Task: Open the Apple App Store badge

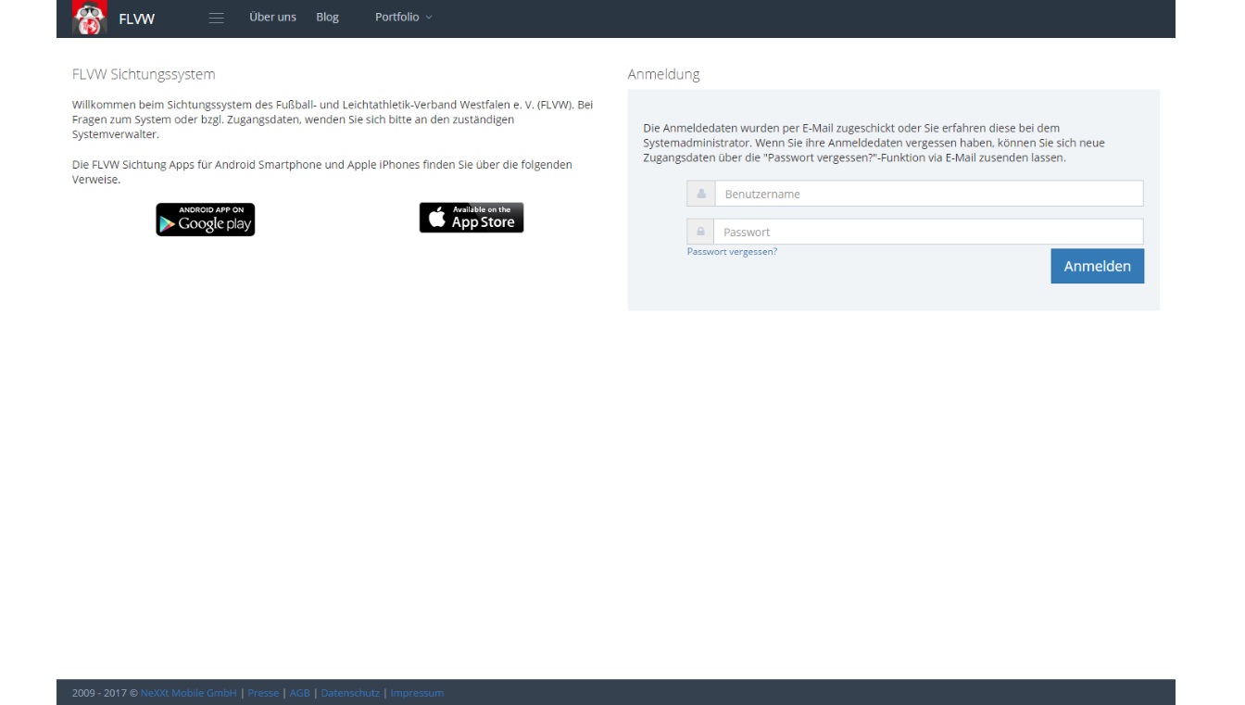Action: (x=472, y=218)
